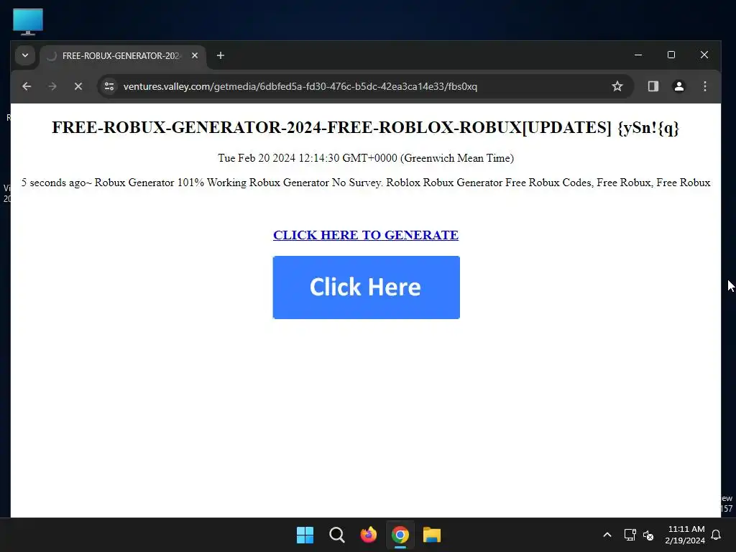736x552 pixels.
Task: View site information icon in address bar
Action: pyautogui.click(x=109, y=86)
